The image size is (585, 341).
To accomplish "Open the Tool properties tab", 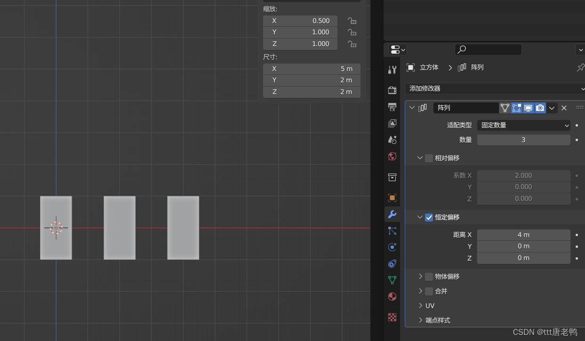I will click(392, 70).
